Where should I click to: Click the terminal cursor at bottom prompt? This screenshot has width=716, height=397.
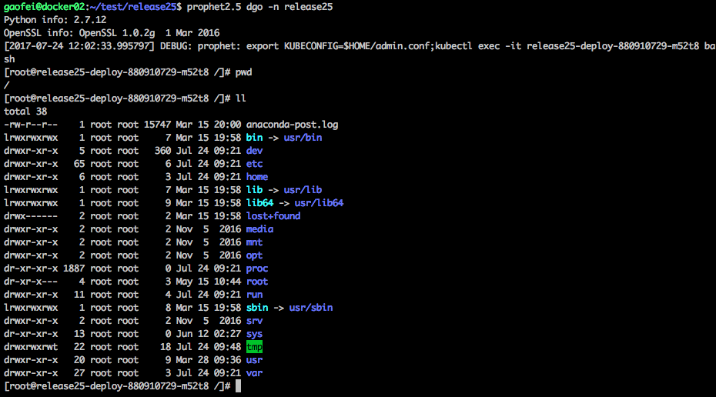(x=238, y=386)
